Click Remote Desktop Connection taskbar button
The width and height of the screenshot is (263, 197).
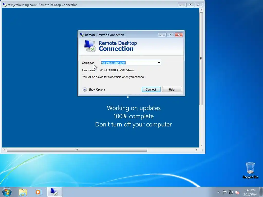tap(54, 192)
